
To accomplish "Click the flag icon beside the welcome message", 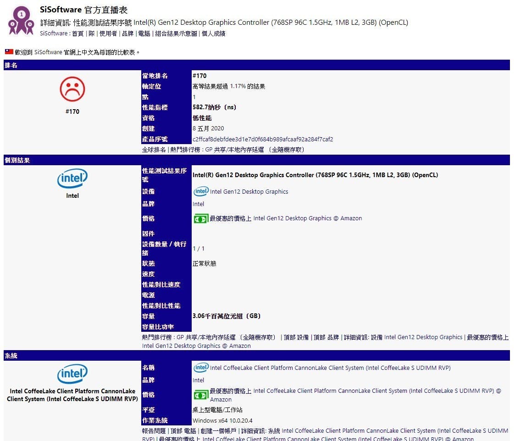I will (9, 52).
